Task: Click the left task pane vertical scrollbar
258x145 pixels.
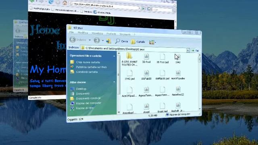Action: 118,83
